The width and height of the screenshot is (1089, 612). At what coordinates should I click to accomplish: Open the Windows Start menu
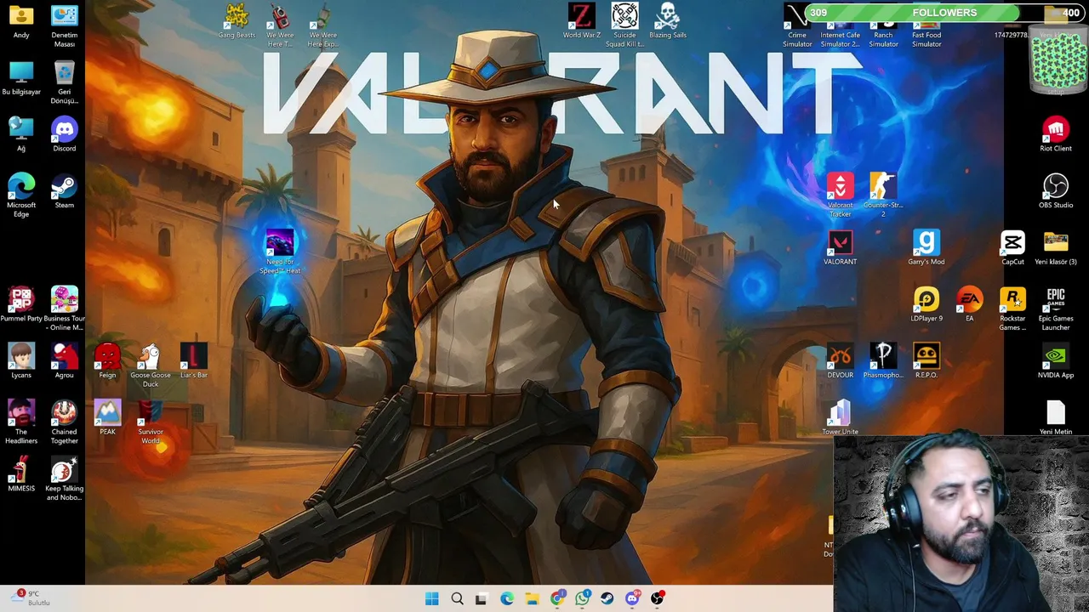click(x=431, y=598)
